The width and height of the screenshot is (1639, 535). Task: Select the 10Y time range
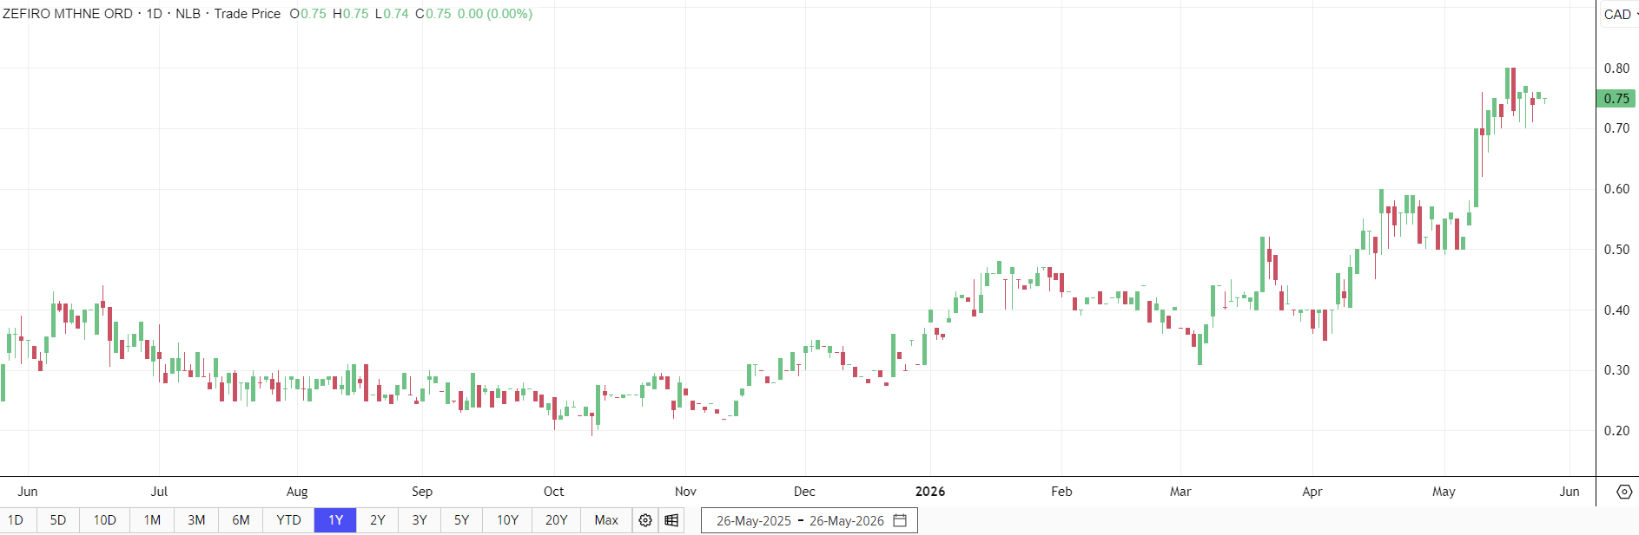507,520
